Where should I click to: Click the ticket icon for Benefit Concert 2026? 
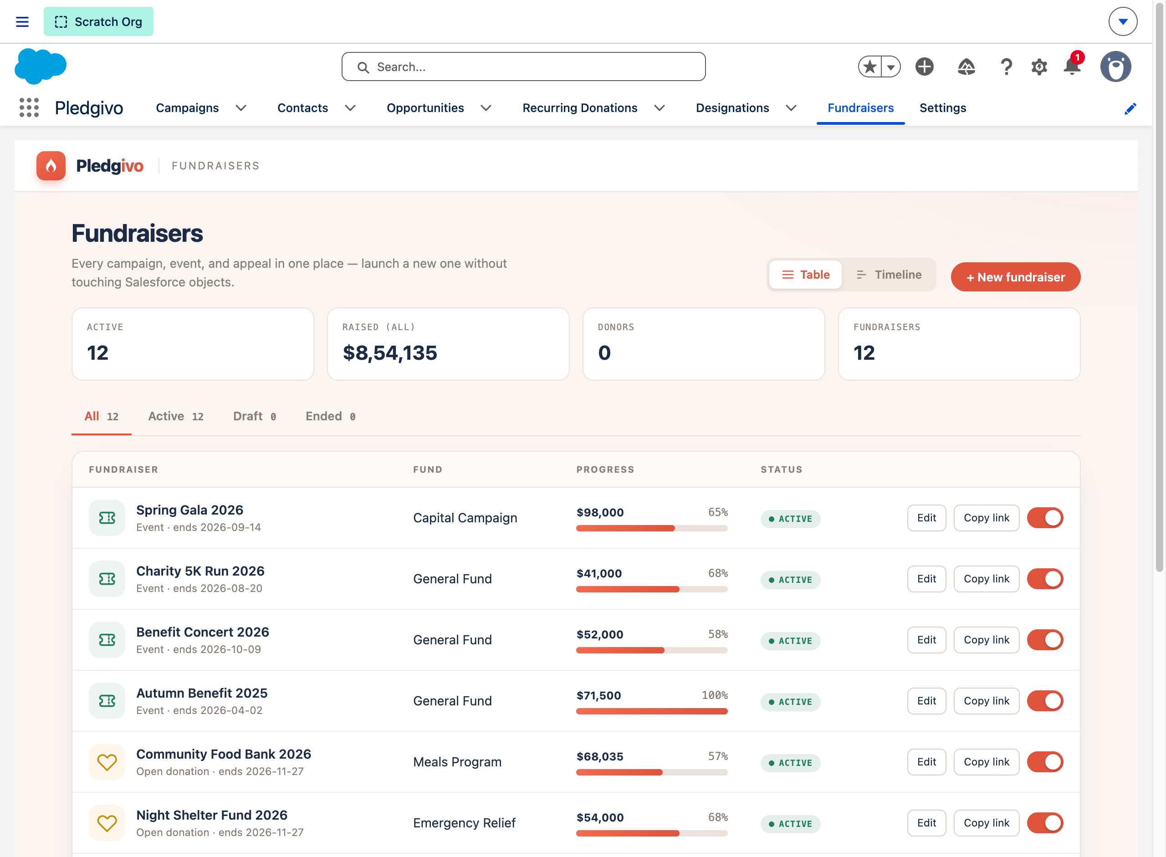tap(107, 640)
